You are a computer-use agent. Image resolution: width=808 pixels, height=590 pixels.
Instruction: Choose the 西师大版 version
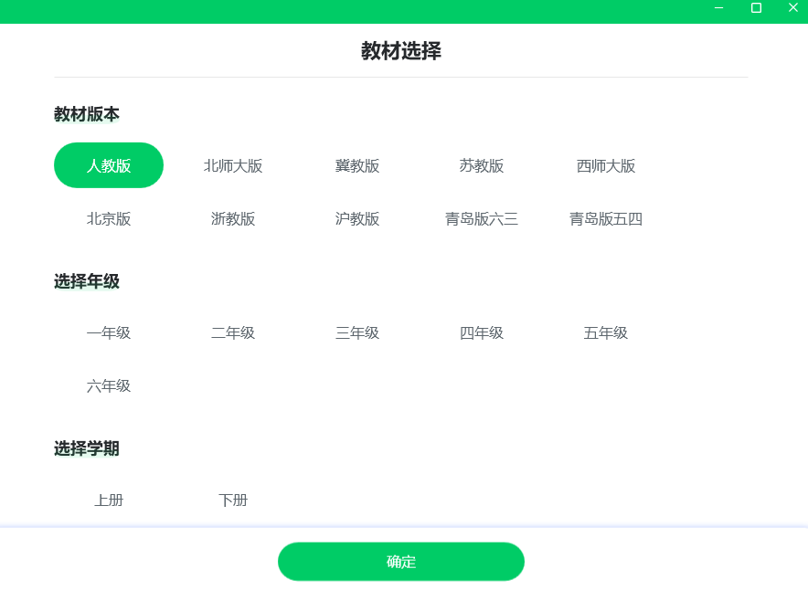(x=605, y=165)
